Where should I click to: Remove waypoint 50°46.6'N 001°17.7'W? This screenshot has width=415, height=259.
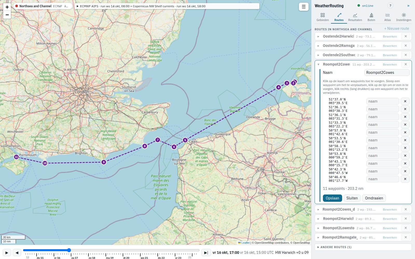click(x=405, y=179)
